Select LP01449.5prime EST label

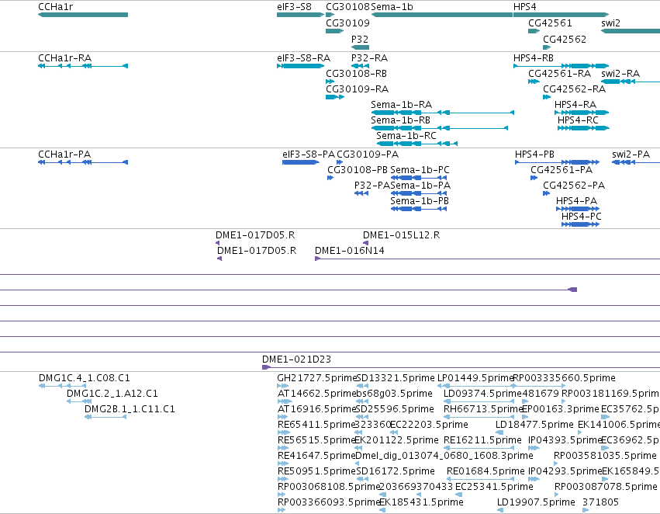pyautogui.click(x=475, y=378)
